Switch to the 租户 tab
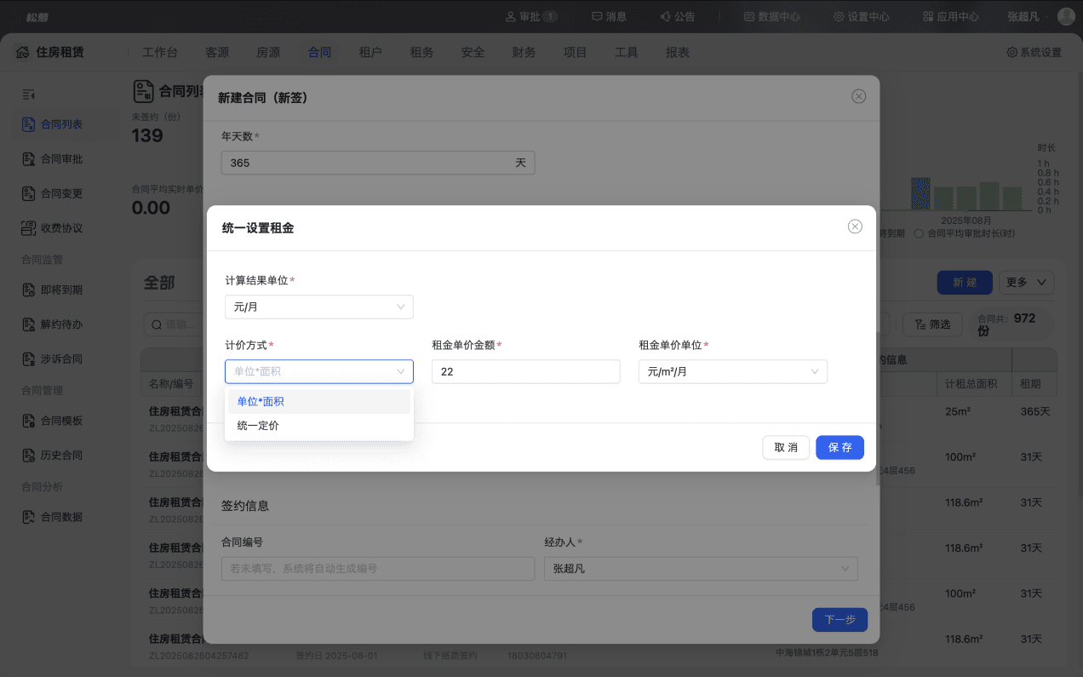The image size is (1083, 677). (370, 52)
